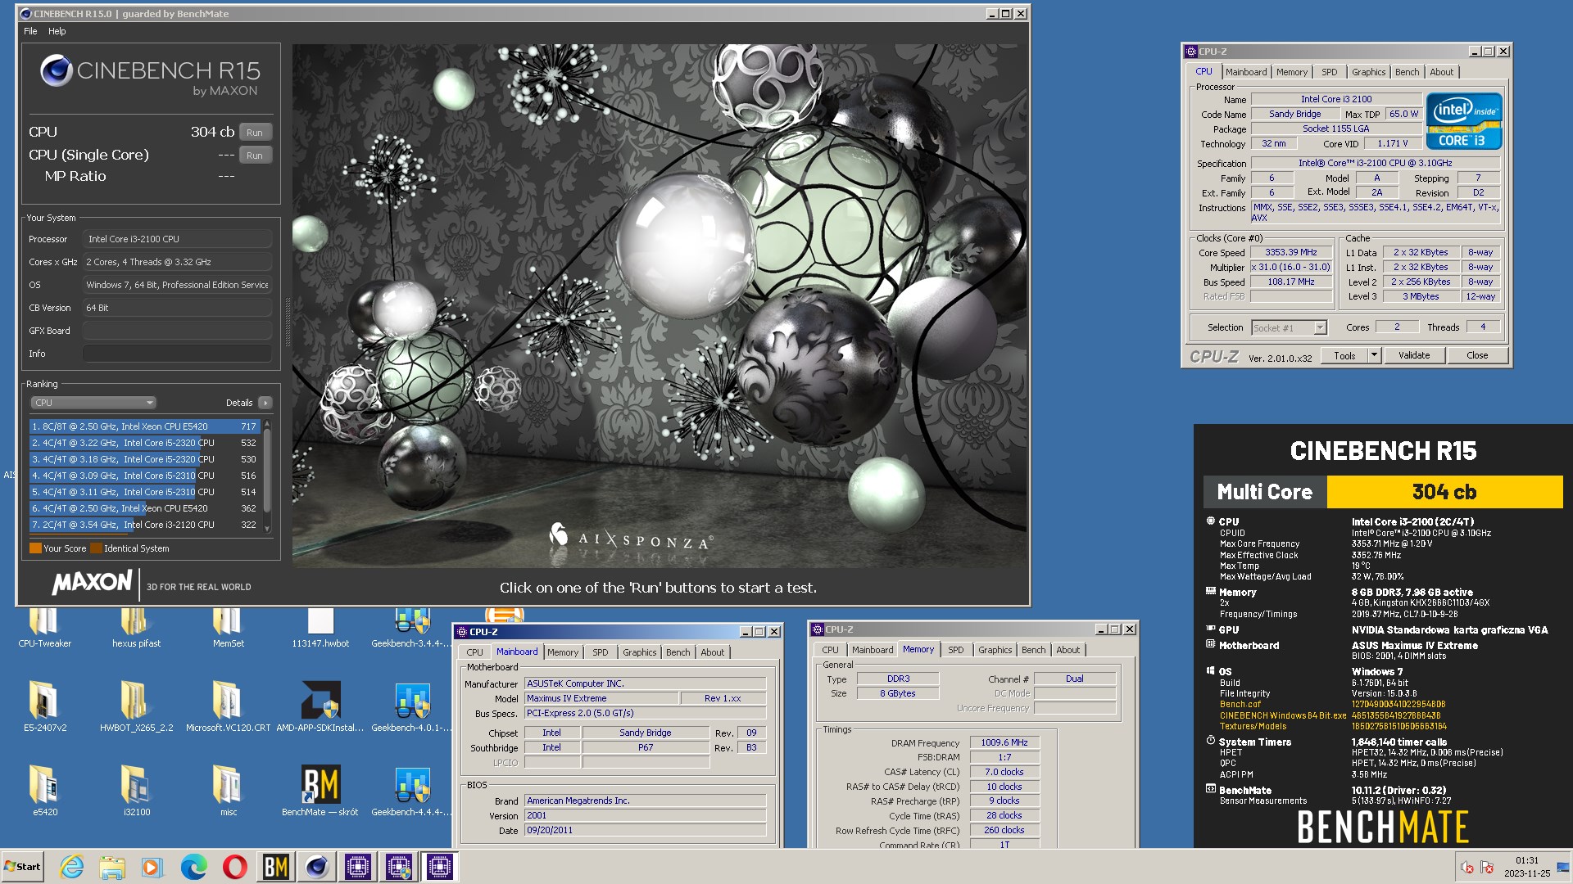The width and height of the screenshot is (1573, 884).
Task: Select ranking row i3-2120 score 322
Action: coord(144,525)
